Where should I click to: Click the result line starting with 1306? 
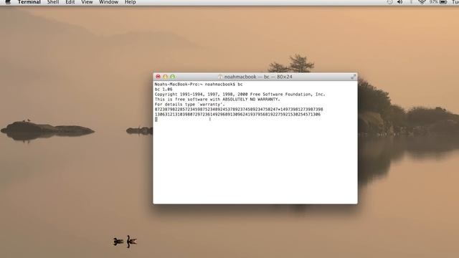click(237, 114)
